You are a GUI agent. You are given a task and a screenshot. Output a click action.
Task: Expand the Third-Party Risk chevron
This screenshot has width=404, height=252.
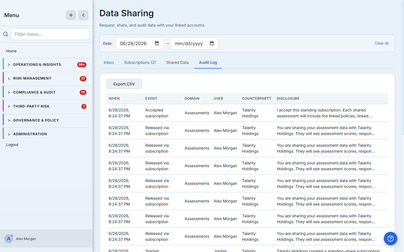click(9, 106)
